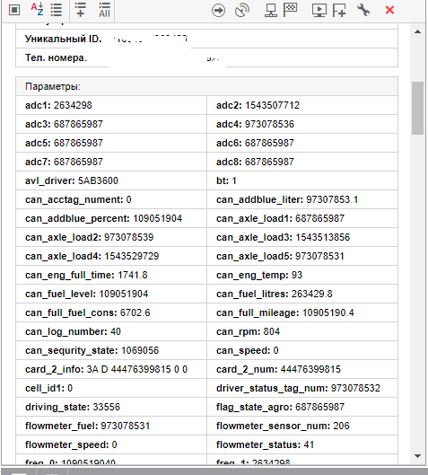Click the Уникальный ID row

tap(206, 39)
